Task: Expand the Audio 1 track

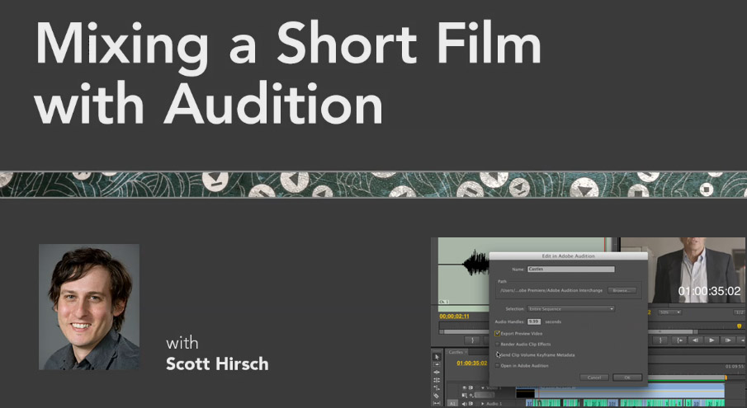Action: pos(483,404)
